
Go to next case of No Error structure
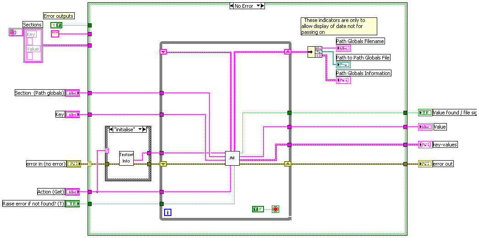(263, 6)
